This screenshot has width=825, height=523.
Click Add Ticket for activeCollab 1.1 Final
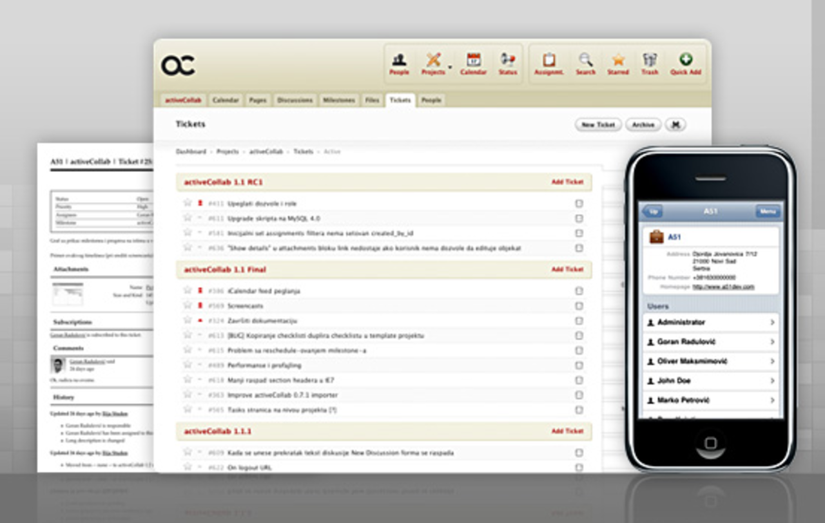(x=567, y=269)
